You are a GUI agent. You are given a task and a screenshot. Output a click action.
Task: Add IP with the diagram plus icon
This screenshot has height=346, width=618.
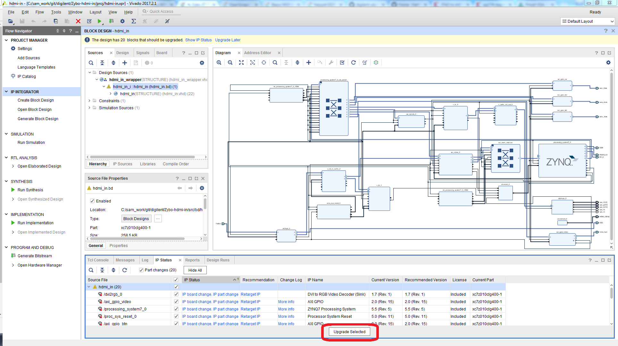309,62
